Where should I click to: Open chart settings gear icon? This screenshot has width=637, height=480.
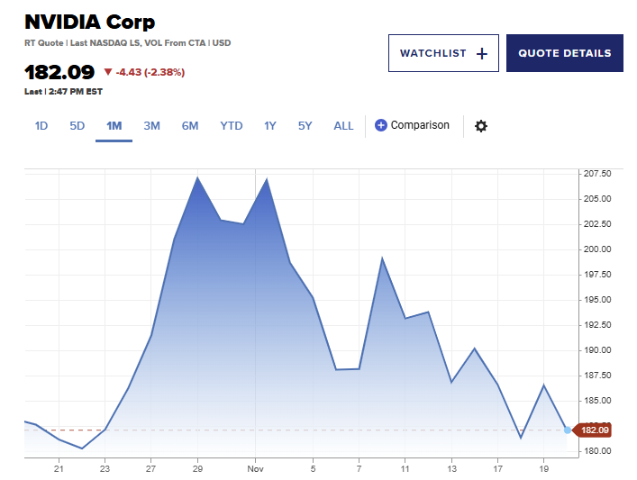point(481,126)
